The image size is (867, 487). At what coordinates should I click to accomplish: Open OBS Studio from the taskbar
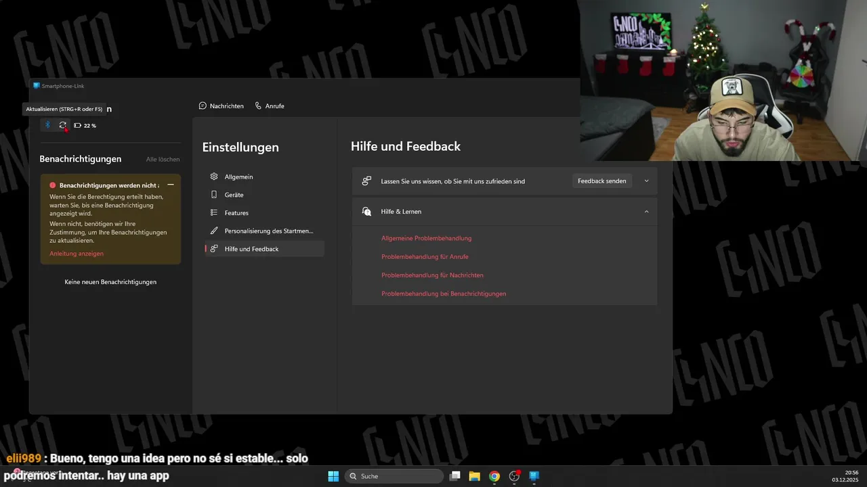(x=514, y=476)
